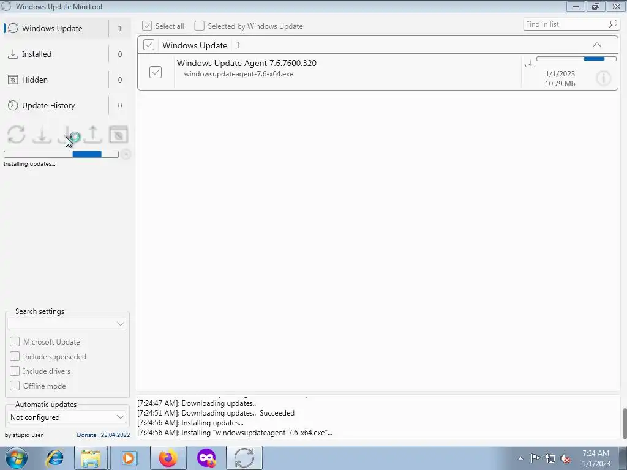The image size is (627, 470).
Task: Open the Search settings dropdown
Action: pos(67,323)
